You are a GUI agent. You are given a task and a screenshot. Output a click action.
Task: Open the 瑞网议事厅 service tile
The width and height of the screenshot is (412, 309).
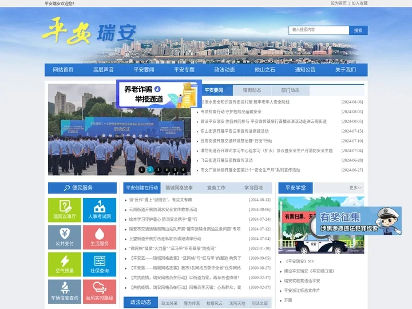tap(65, 210)
